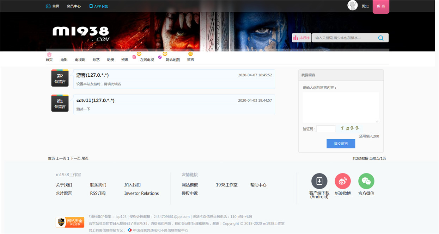Click the pink home icon above 首页
The width and height of the screenshot is (439, 234).
coord(49,55)
